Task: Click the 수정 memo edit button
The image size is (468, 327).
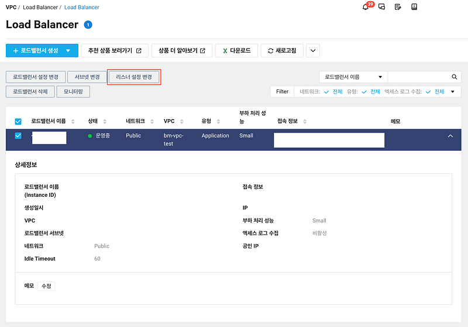Action: [x=46, y=286]
